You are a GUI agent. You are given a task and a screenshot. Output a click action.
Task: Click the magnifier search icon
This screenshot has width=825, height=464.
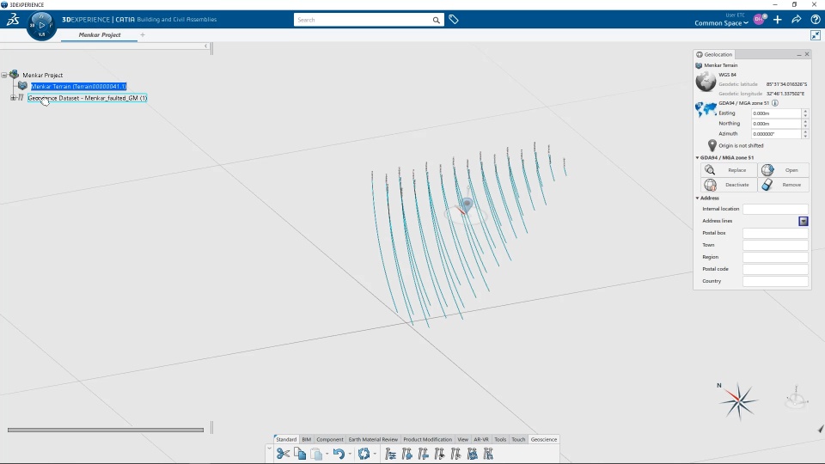pos(437,20)
